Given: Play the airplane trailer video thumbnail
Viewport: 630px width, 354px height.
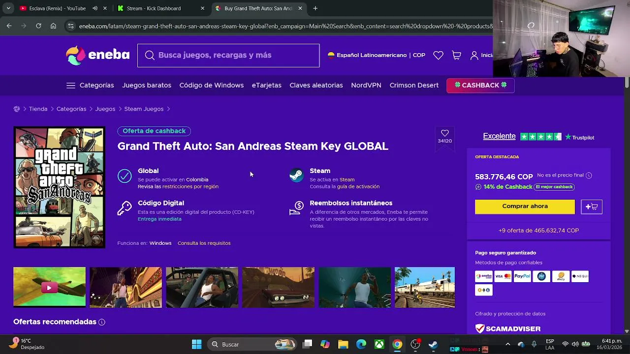Looking at the screenshot, I should click(x=49, y=287).
